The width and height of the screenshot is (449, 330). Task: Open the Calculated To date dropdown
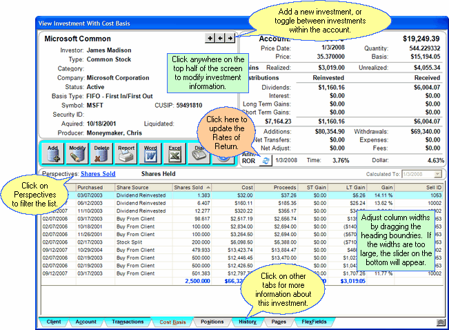(x=439, y=174)
